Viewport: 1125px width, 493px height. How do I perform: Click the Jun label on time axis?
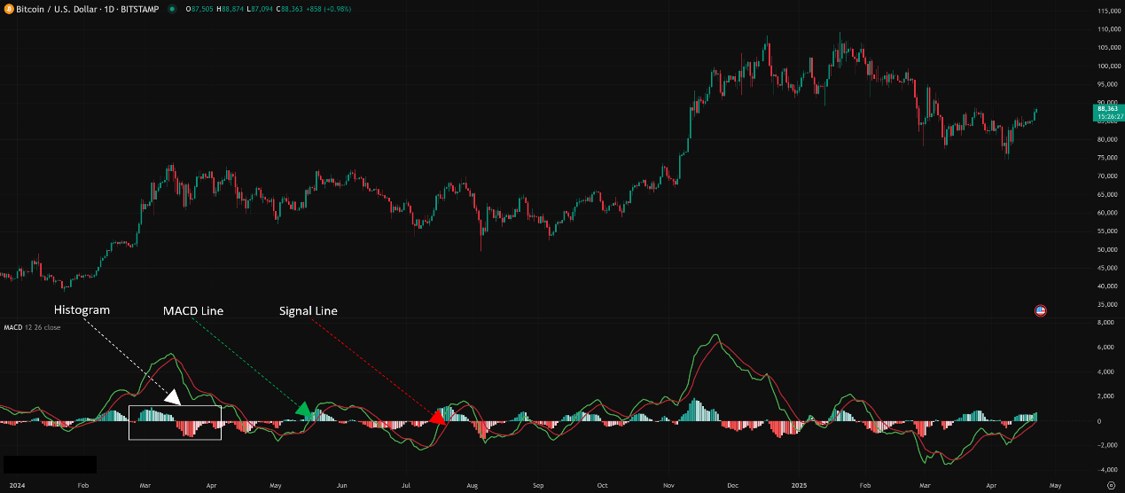pos(342,486)
